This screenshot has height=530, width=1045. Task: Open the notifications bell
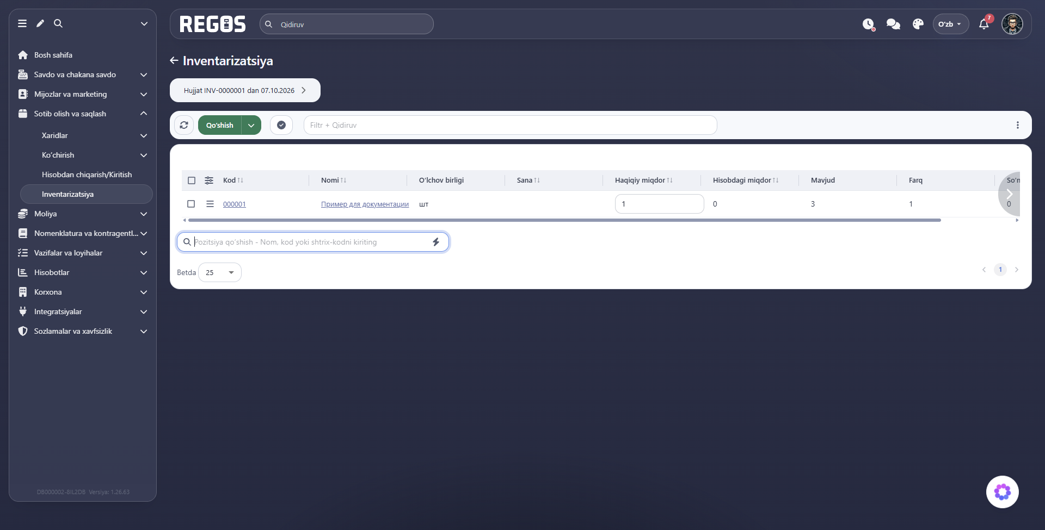[x=983, y=24]
